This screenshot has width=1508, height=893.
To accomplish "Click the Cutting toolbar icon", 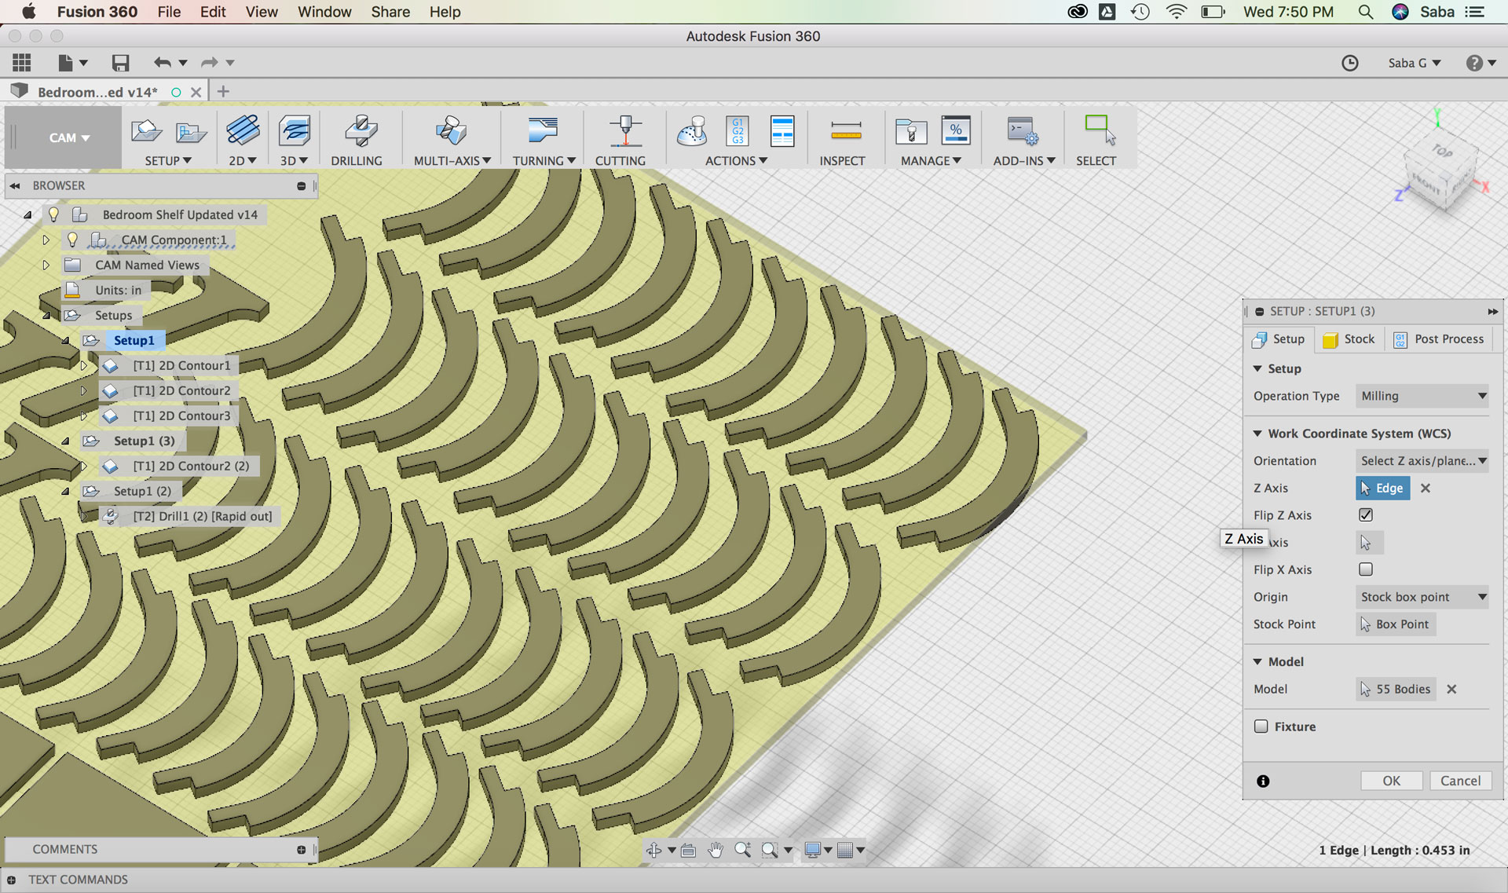I will click(x=624, y=131).
